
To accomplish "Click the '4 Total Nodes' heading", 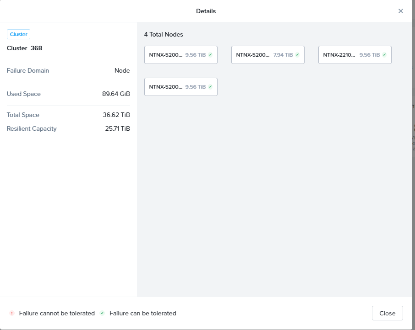I will [x=164, y=34].
